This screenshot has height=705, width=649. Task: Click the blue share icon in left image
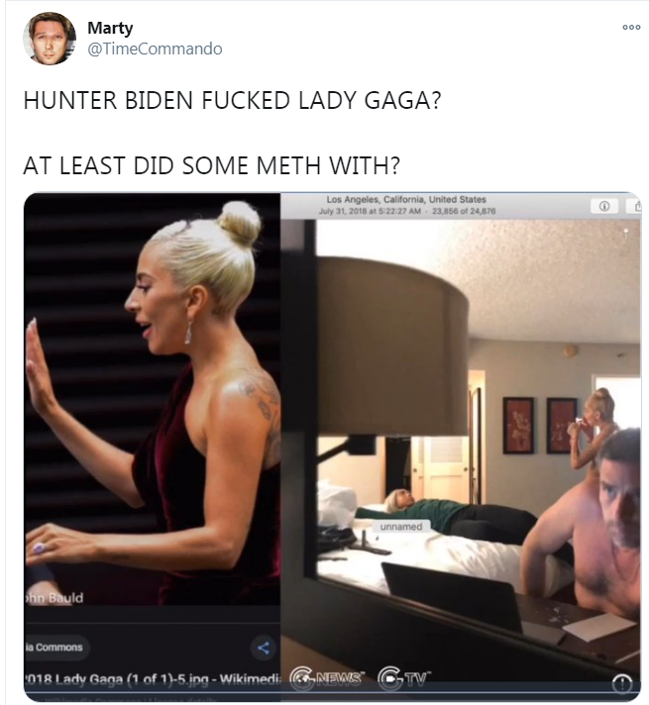point(264,648)
